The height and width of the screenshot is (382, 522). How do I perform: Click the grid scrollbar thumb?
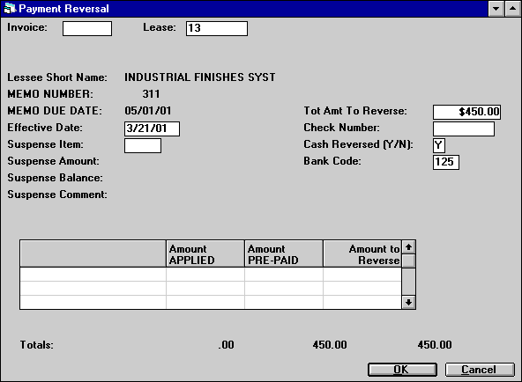click(x=408, y=261)
